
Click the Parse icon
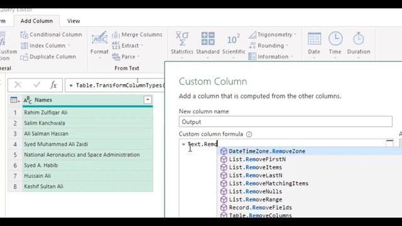[116, 56]
